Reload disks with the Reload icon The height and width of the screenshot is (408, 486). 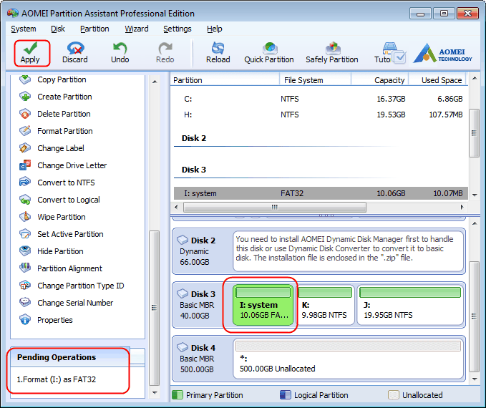pyautogui.click(x=218, y=53)
